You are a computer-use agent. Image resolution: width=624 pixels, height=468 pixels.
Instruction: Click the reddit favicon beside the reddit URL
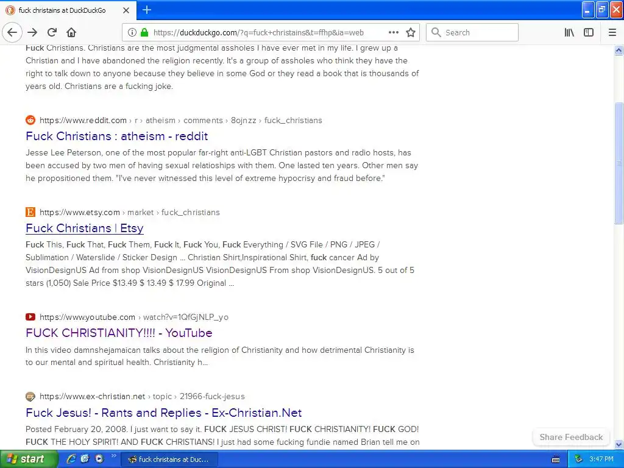pos(30,120)
